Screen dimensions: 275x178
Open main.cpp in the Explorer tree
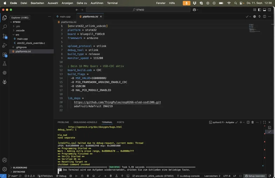[x=22, y=39]
